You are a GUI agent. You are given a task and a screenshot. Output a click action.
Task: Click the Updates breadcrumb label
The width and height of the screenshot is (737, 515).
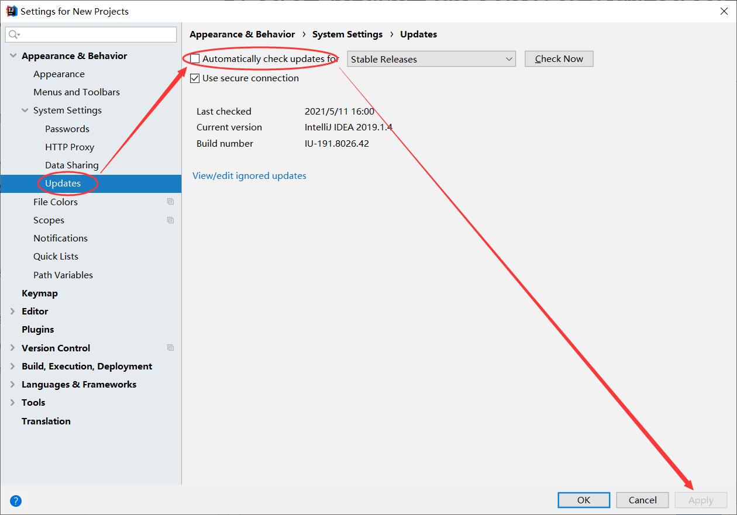coord(419,34)
